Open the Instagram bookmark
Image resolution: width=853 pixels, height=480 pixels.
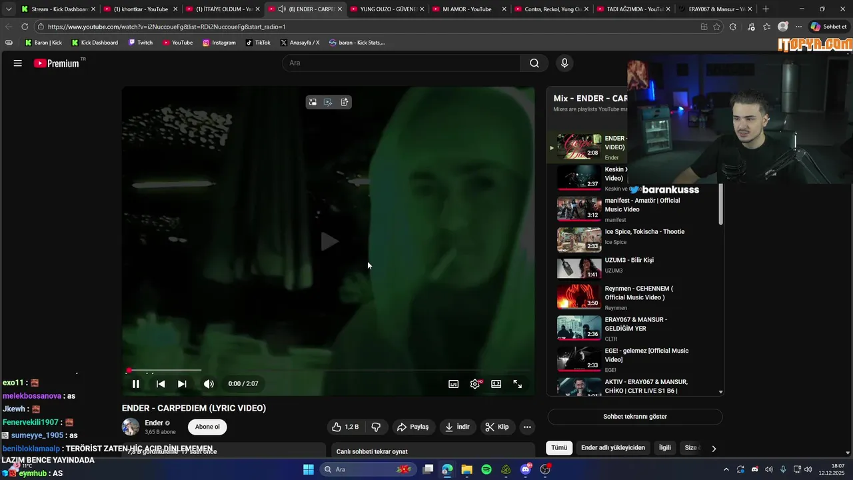coord(219,43)
